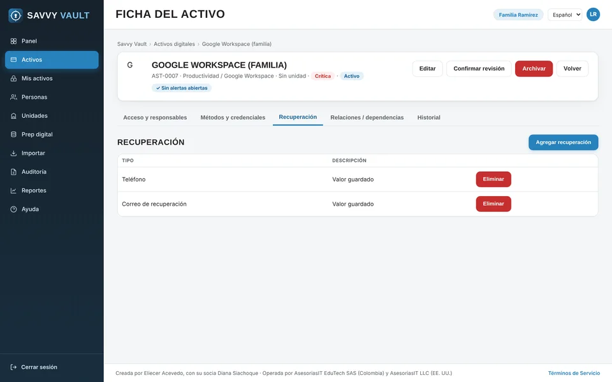Open Mis activos menu item
The width and height of the screenshot is (612, 382).
[x=52, y=78]
